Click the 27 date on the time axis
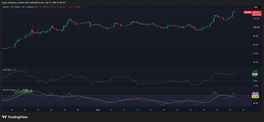The image size is (264, 122). [64, 110]
